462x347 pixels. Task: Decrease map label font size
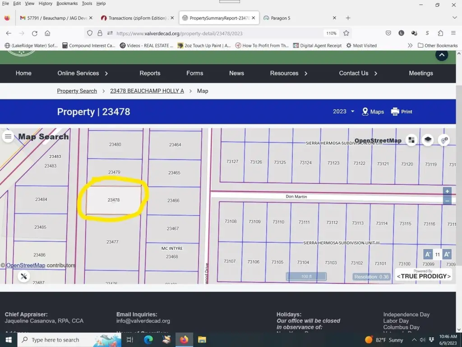pos(428,254)
